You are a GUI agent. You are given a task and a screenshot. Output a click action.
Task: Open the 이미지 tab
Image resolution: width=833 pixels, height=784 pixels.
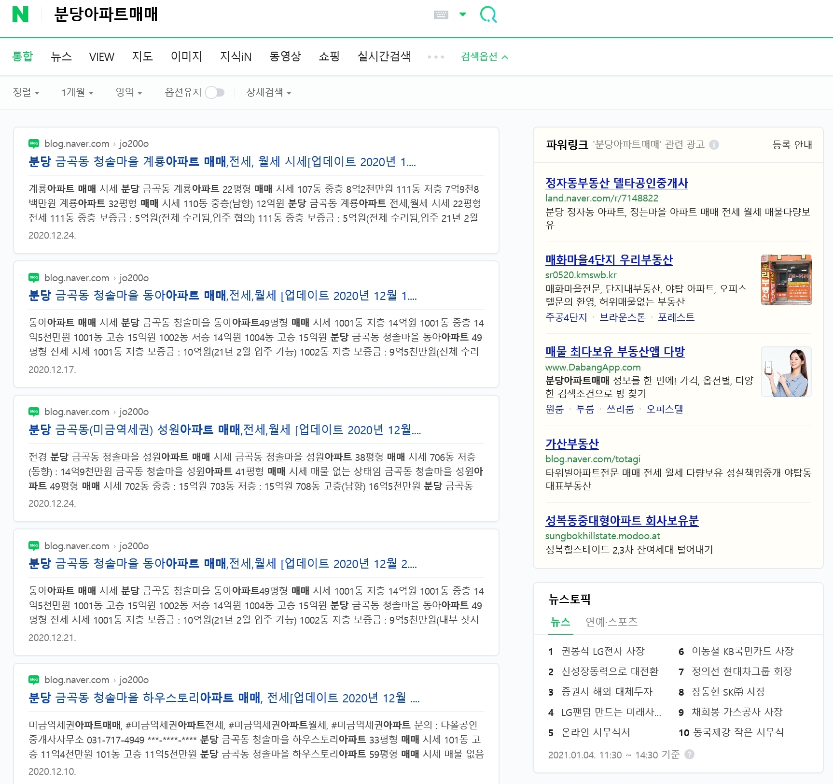[186, 57]
